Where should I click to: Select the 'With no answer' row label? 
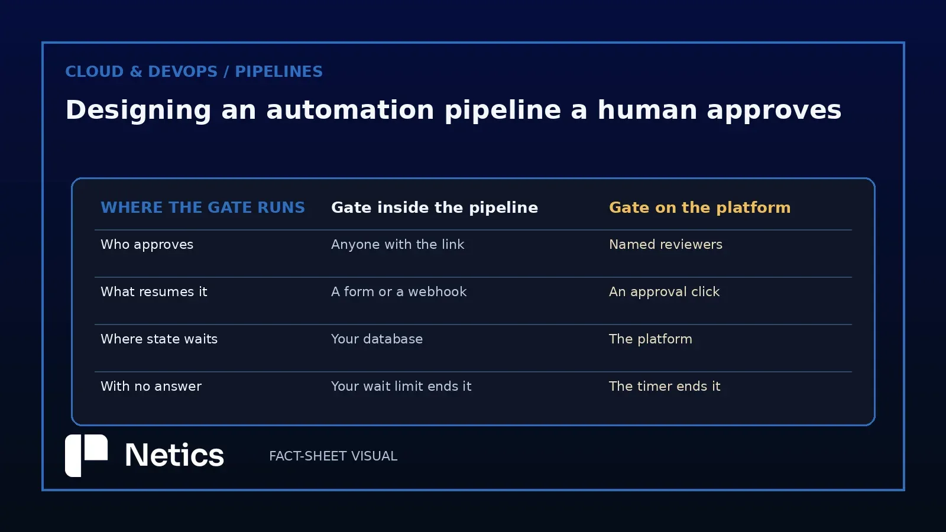pyautogui.click(x=151, y=386)
